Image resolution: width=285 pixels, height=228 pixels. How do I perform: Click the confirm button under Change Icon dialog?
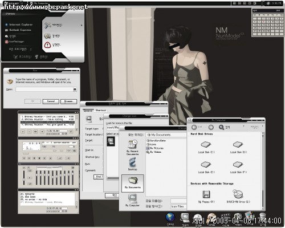112,196
